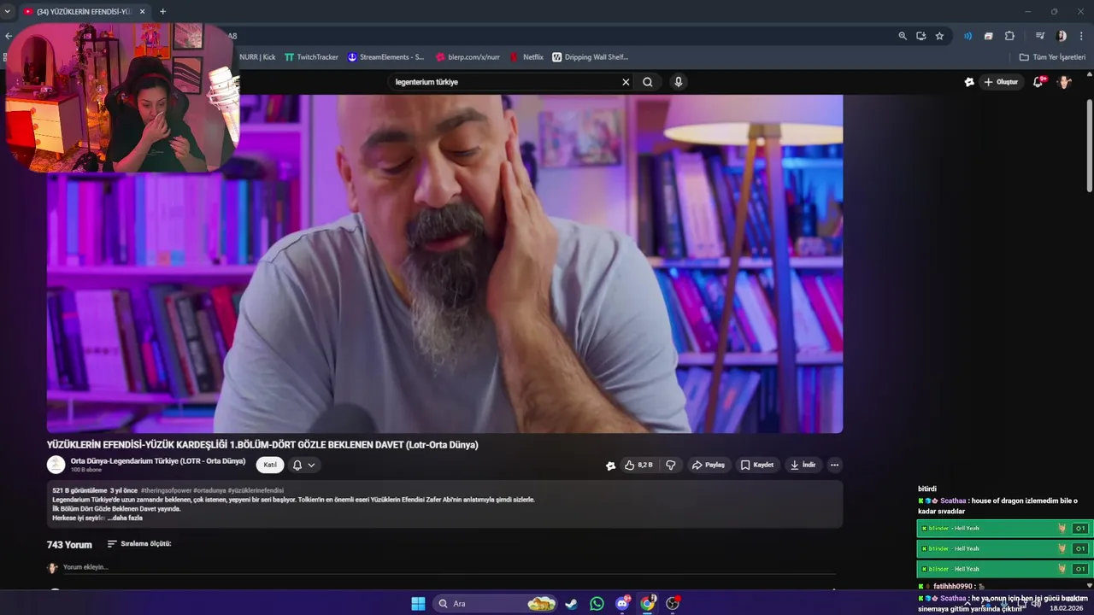Open the media control playlist icon

1040,36
